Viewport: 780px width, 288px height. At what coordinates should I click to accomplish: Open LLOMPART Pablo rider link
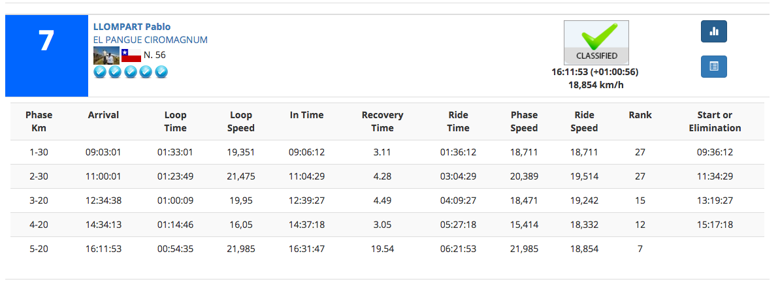tap(132, 27)
